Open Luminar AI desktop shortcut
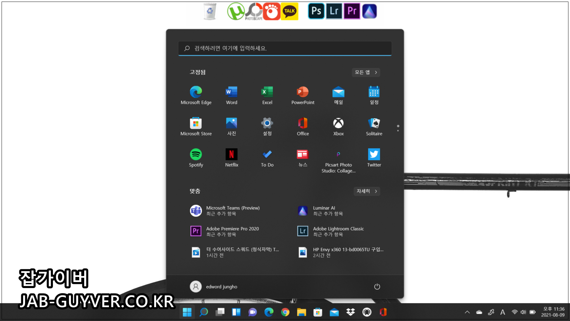 (x=370, y=11)
